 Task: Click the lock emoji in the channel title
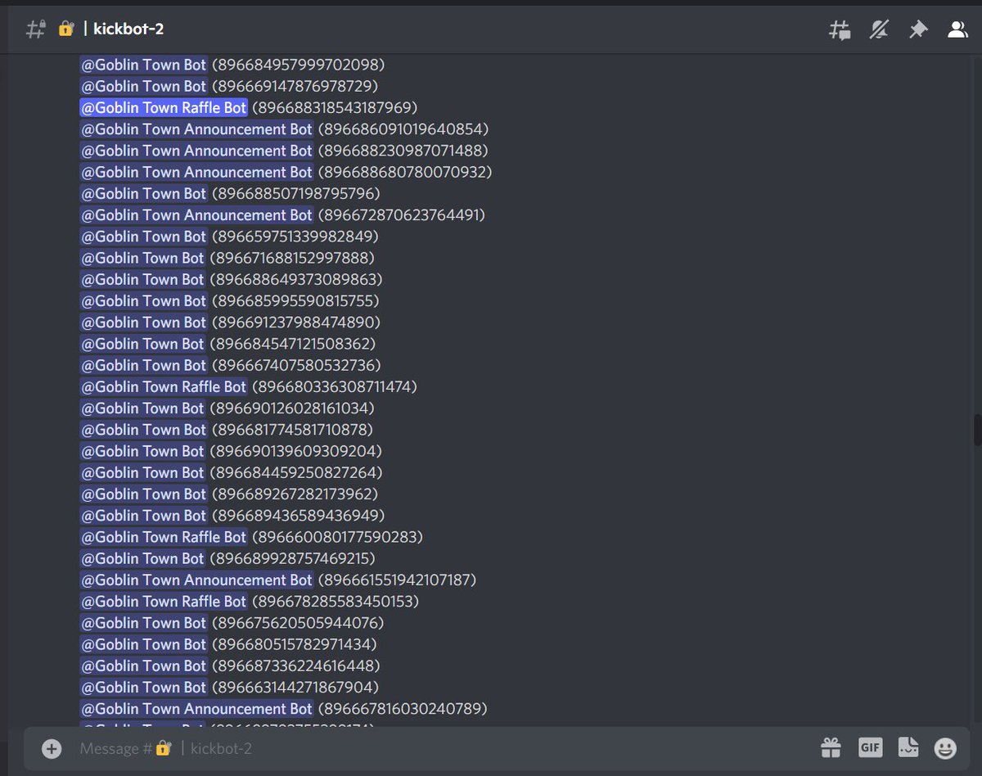pyautogui.click(x=65, y=29)
